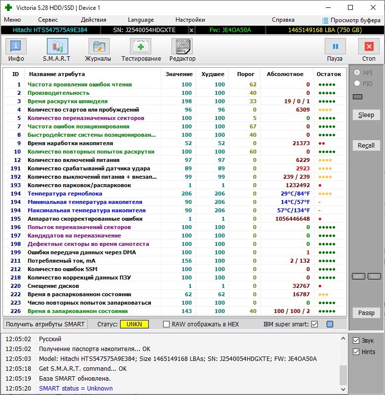385x395 pixels.
Task: Toggle the Звук (Sound) checkbox
Action: click(356, 341)
